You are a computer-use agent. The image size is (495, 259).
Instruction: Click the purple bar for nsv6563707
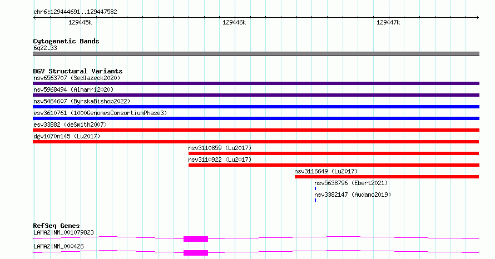[x=256, y=83]
